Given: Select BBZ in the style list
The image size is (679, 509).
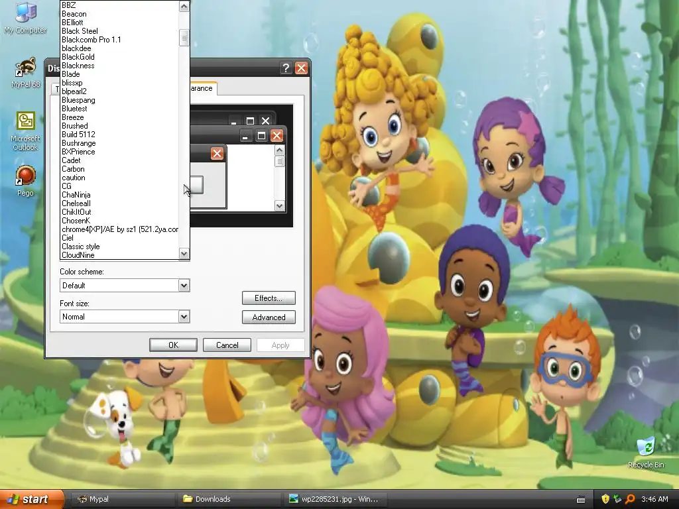Looking at the screenshot, I should (119, 5).
